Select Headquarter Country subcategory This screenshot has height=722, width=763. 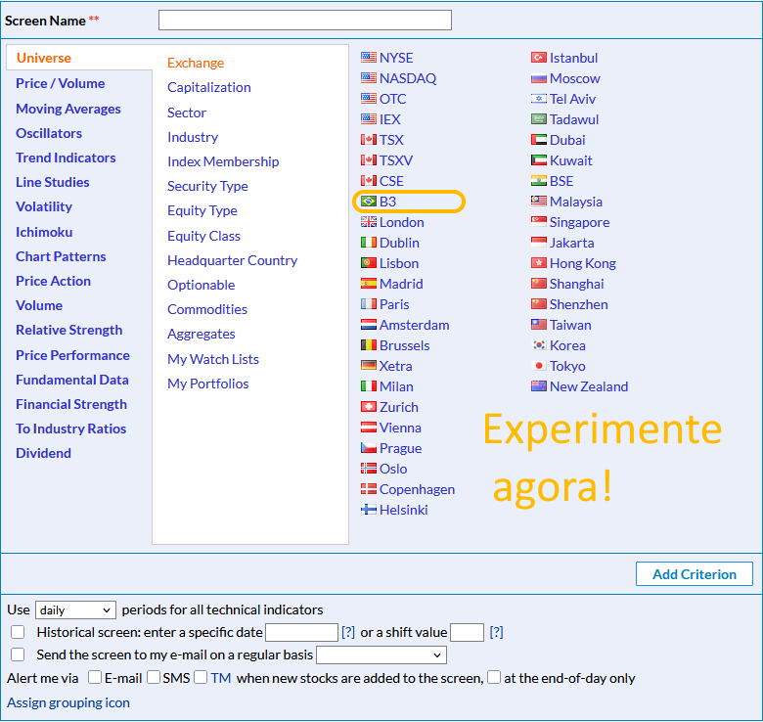(x=233, y=260)
